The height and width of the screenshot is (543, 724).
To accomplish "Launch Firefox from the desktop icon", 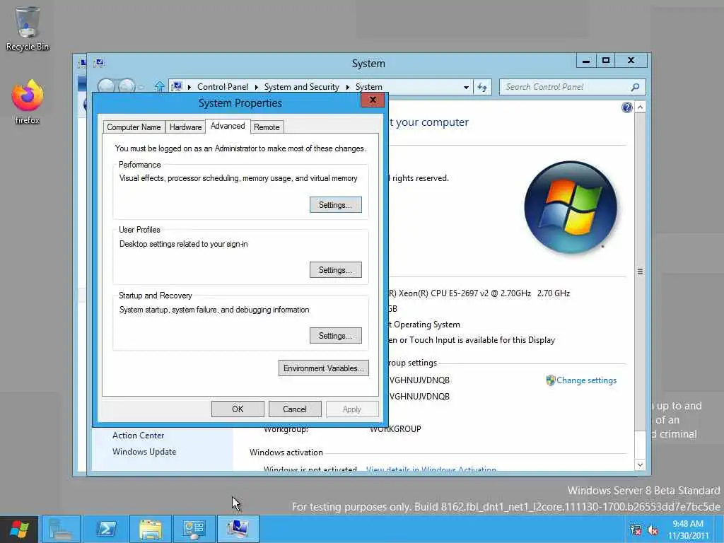I will (28, 102).
